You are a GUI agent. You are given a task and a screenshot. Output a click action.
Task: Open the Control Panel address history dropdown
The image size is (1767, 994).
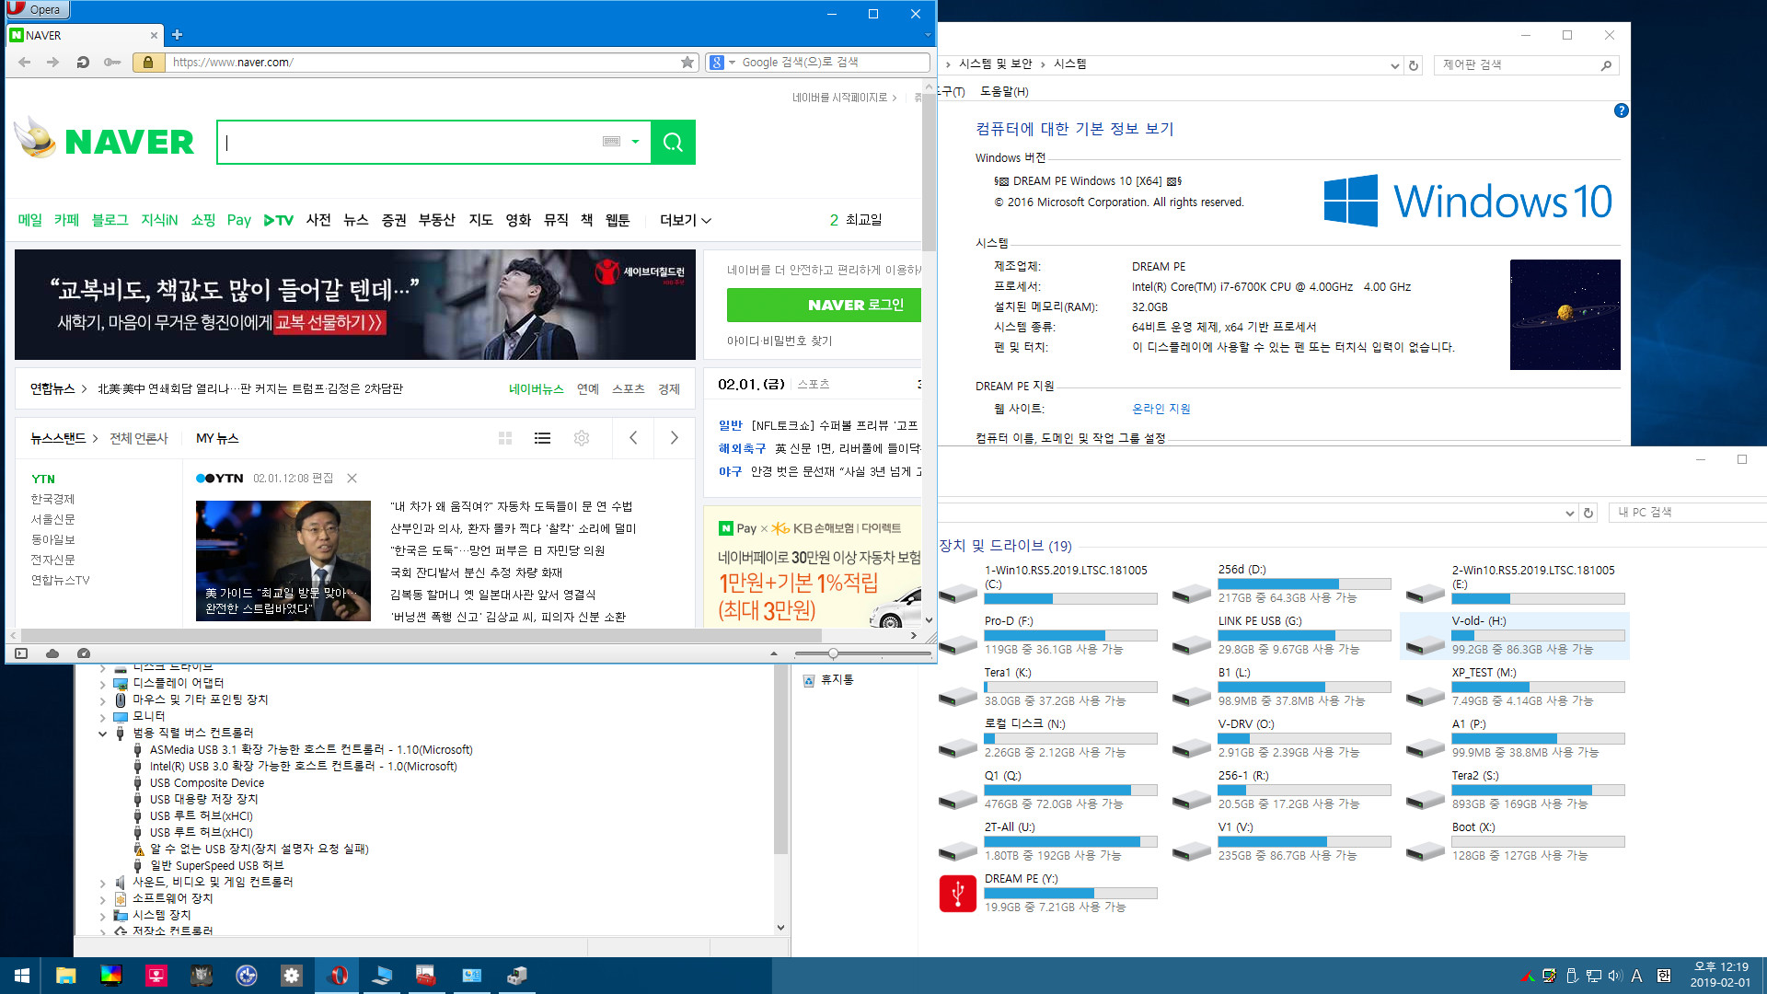[x=1394, y=65]
